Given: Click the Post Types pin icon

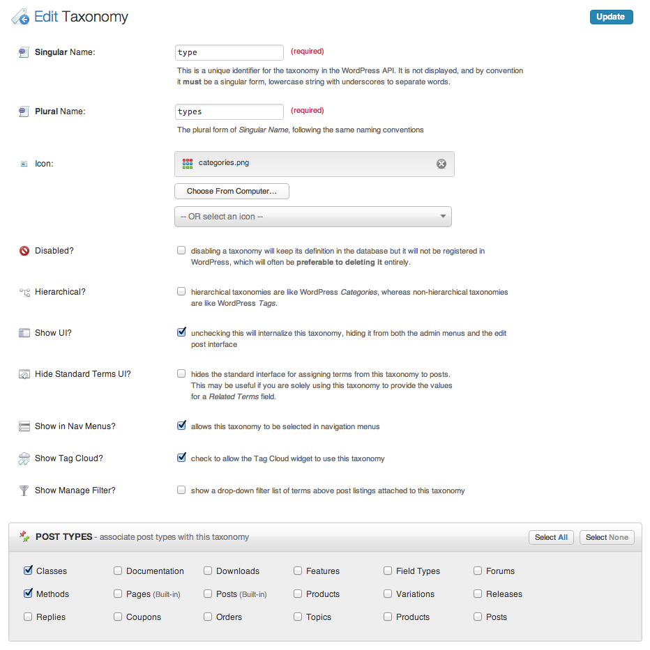Looking at the screenshot, I should tap(24, 536).
